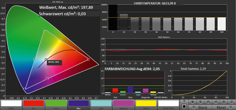Go to previous page with Back button
The width and height of the screenshot is (236, 110).
click(200, 107)
